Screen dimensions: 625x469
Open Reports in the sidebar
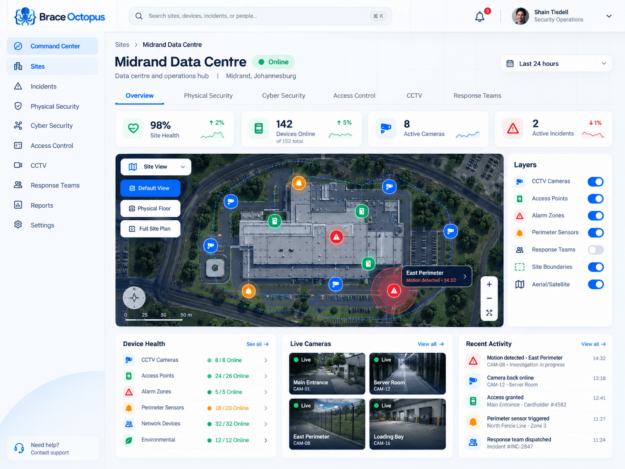[x=52, y=206]
